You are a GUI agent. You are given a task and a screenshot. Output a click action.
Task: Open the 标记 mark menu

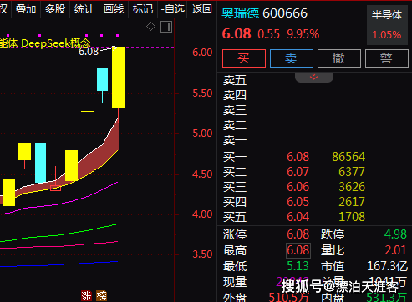[143, 9]
